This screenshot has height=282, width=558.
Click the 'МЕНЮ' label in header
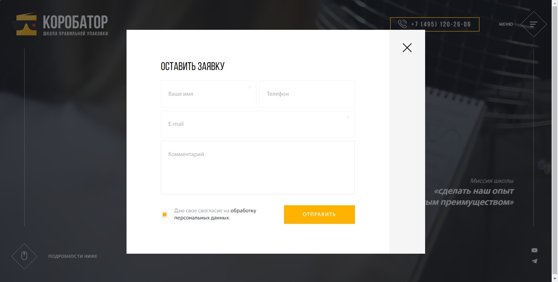tap(506, 24)
